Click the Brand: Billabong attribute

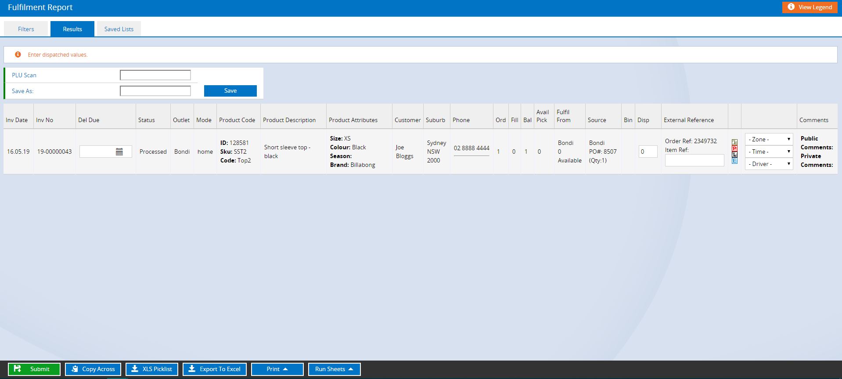point(353,165)
